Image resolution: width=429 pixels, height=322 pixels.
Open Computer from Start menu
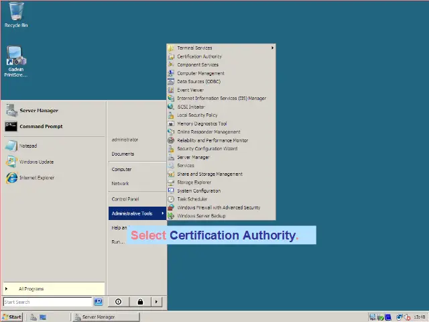121,169
